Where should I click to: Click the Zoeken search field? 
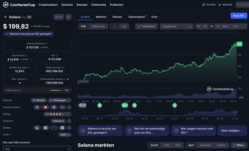point(242,5)
